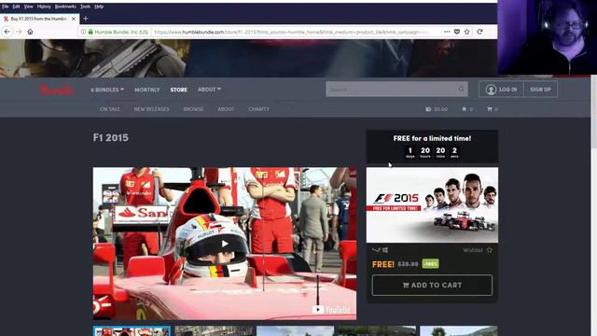
Task: Open the Firefox Bookmarks menu
Action: tap(65, 7)
